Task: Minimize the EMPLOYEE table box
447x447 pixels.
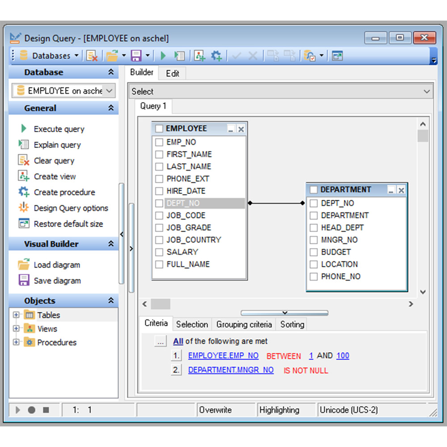Action: pyautogui.click(x=231, y=129)
